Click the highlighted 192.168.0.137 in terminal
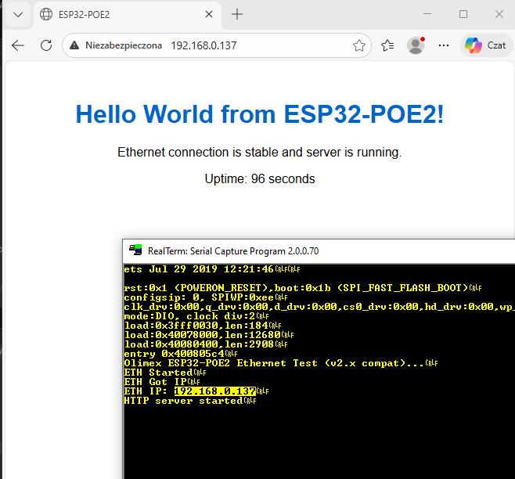Viewport: 515px width, 479px height. [214, 391]
